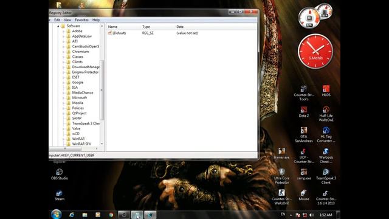Click the red analog clock gadget
The image size is (389, 219).
click(x=315, y=51)
